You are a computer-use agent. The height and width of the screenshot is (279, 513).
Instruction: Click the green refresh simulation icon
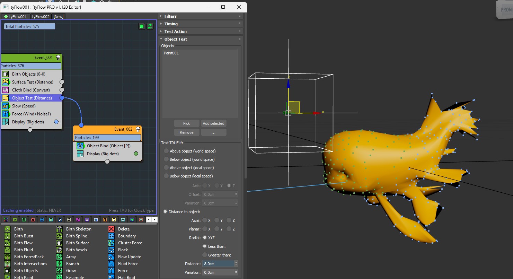[x=150, y=26]
